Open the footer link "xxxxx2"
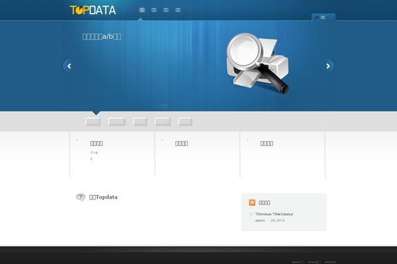Image resolution: width=397 pixels, height=264 pixels. (x=314, y=262)
